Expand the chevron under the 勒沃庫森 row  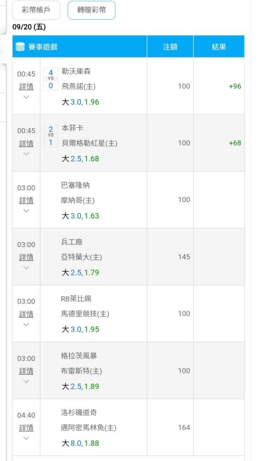pos(26,97)
